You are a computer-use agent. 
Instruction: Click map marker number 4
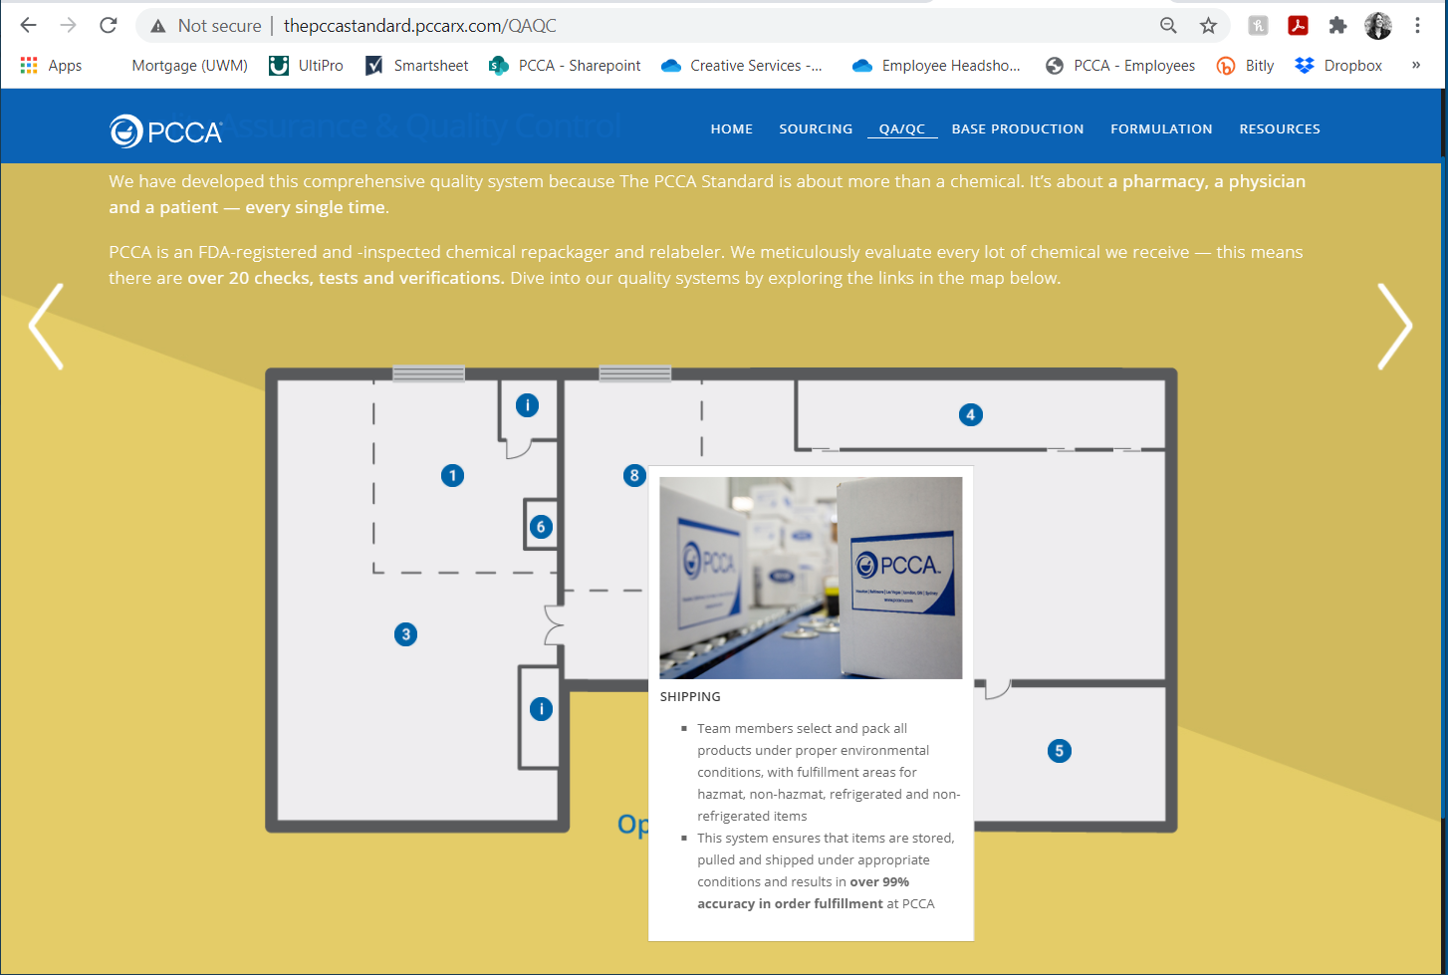coord(971,414)
